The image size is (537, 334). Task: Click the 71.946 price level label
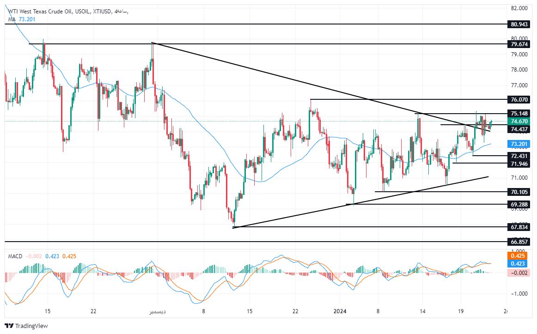coord(519,164)
